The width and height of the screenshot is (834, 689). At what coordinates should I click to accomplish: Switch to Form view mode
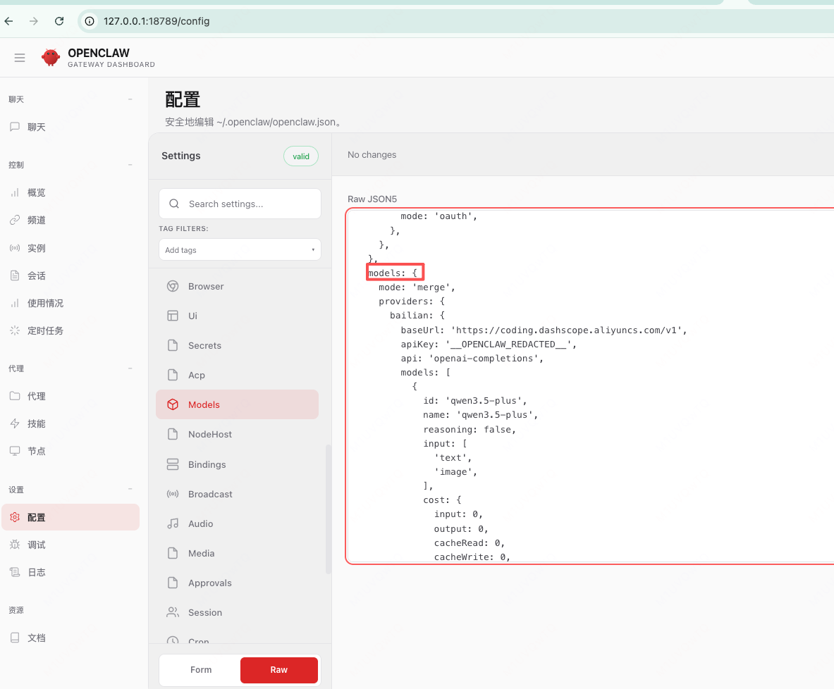click(x=201, y=670)
